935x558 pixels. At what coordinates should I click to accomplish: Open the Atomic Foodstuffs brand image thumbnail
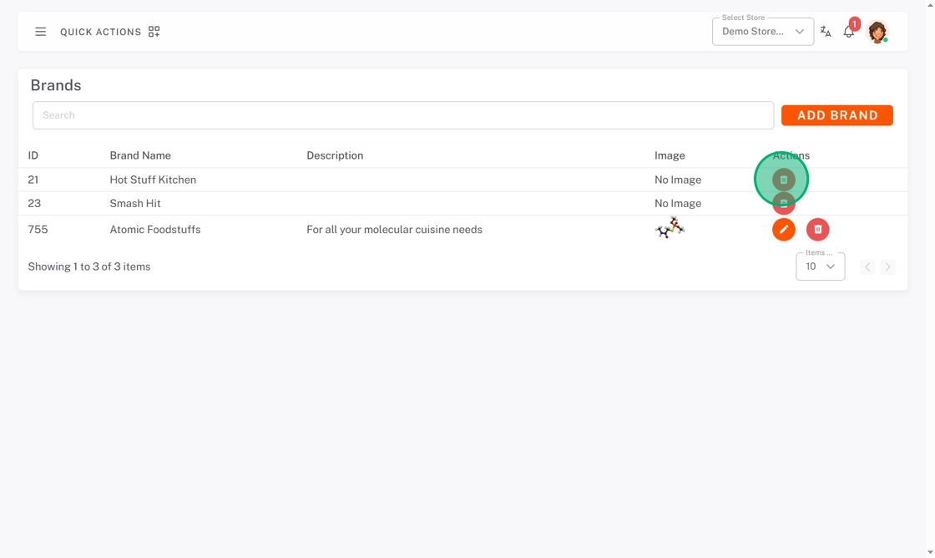[670, 228]
